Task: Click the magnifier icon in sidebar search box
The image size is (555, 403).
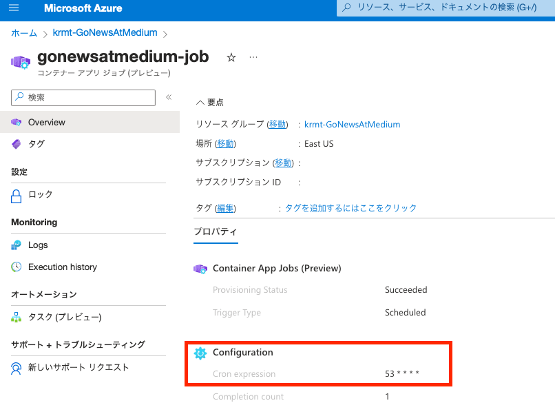Action: tap(19, 96)
